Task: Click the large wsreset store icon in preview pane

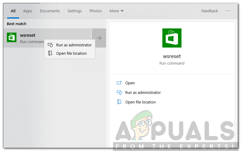Action: (x=172, y=38)
